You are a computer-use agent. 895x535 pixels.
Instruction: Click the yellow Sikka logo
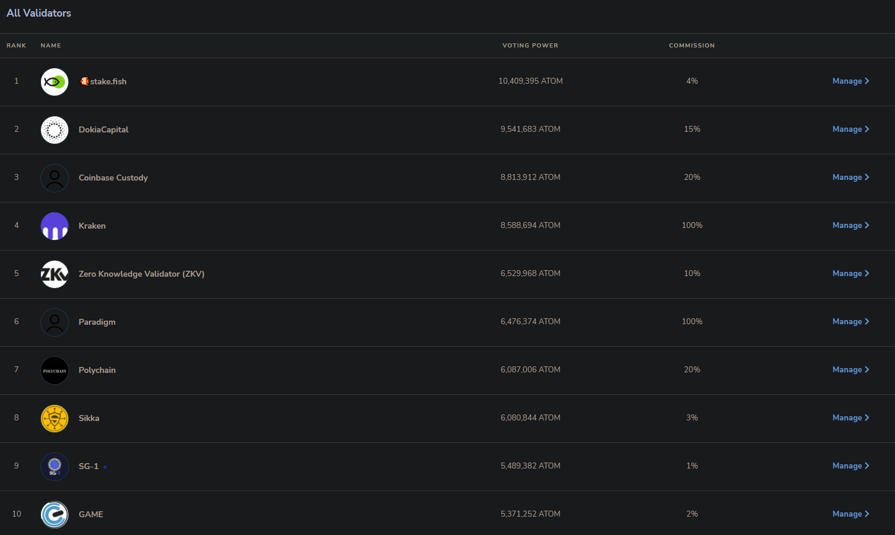(x=55, y=419)
